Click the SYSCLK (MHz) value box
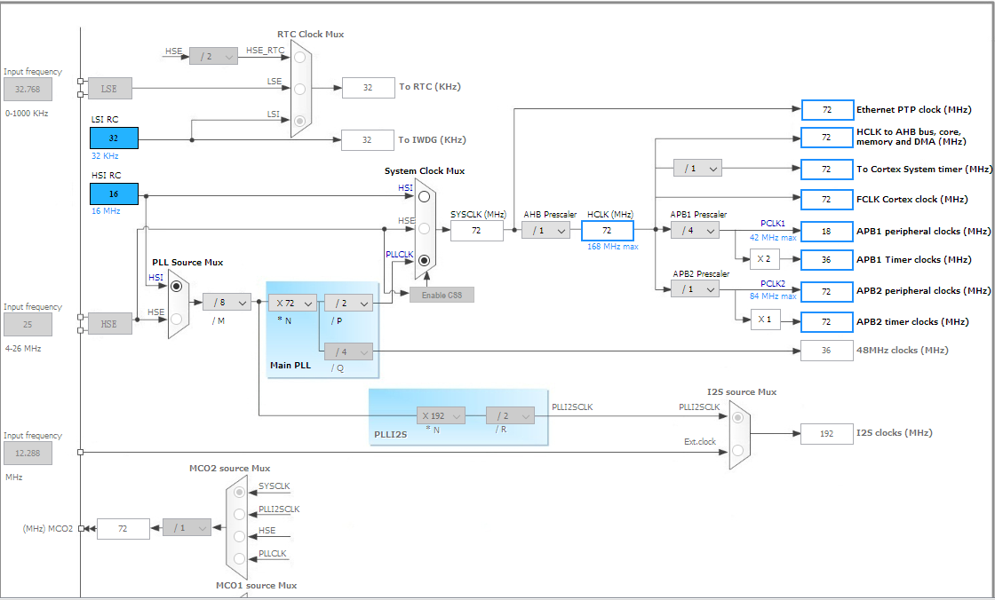 [476, 230]
